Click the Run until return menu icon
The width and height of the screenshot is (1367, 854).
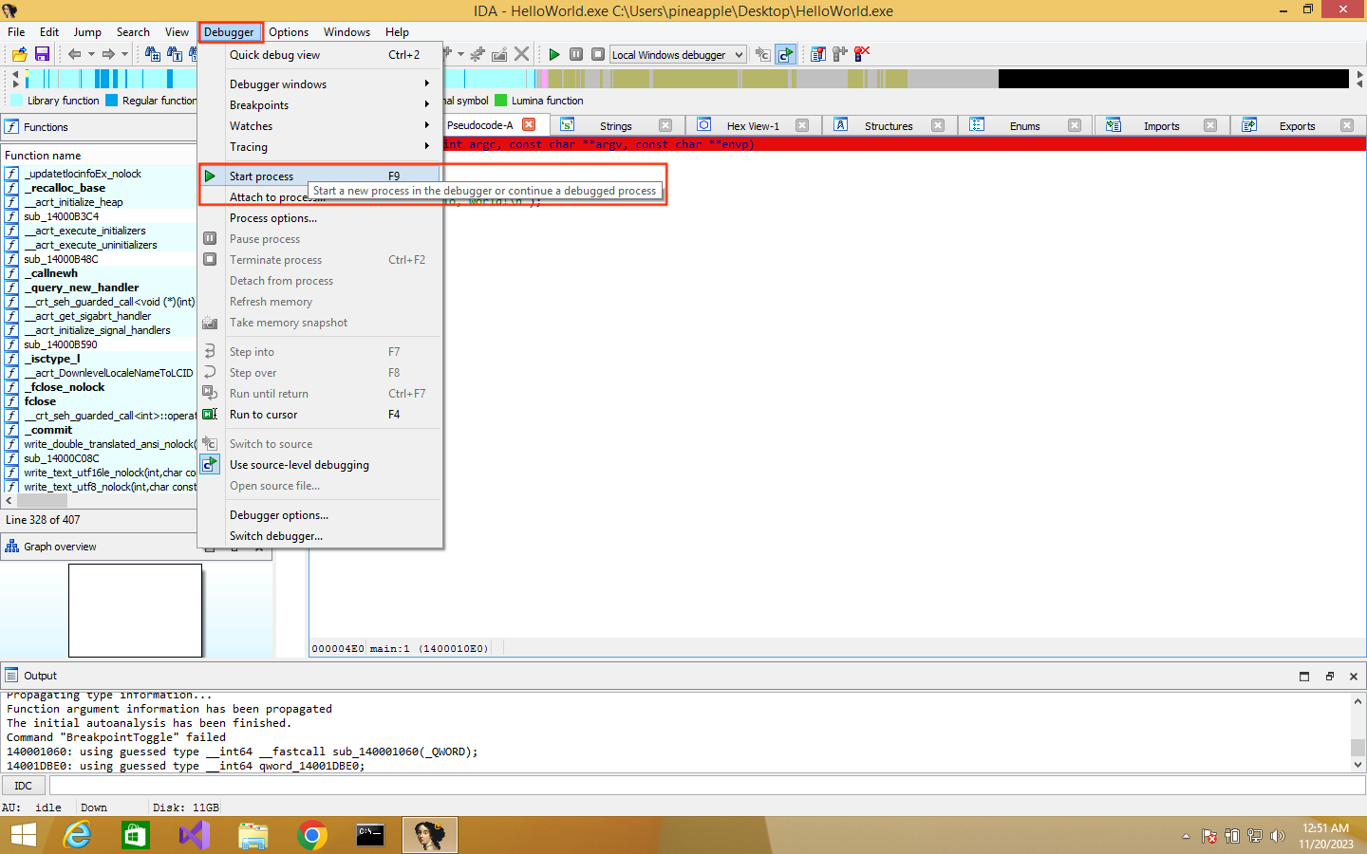pyautogui.click(x=210, y=393)
